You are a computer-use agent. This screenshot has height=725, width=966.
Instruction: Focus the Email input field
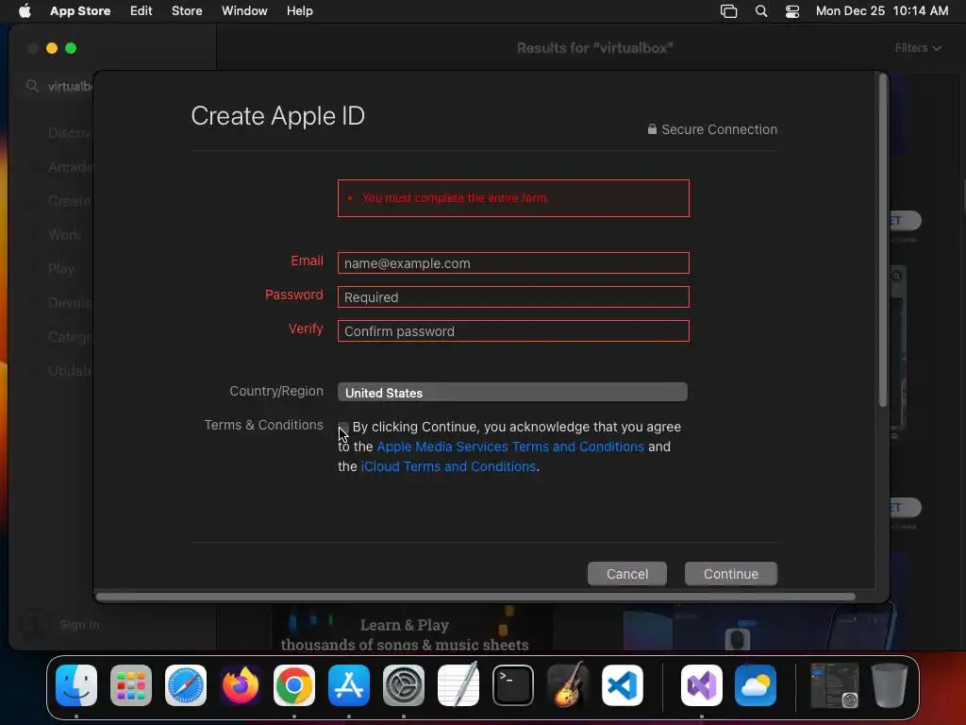coord(513,263)
